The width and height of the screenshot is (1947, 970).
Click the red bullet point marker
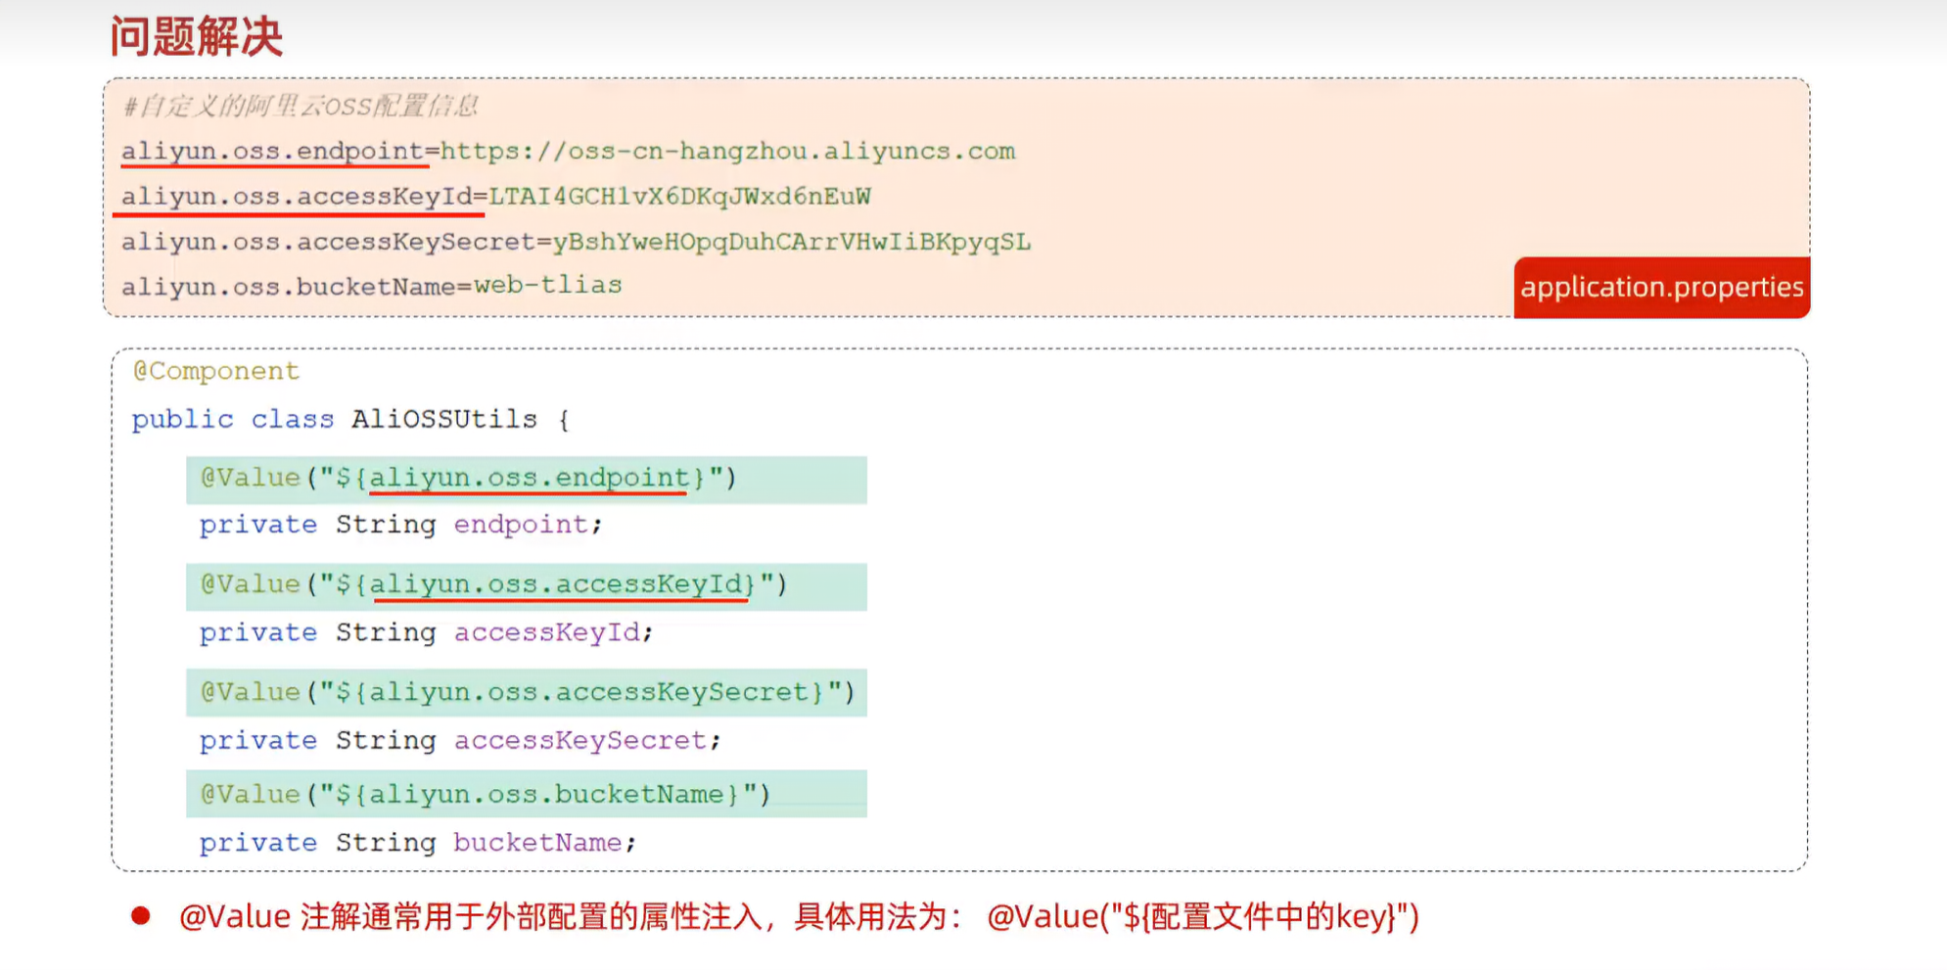141,916
